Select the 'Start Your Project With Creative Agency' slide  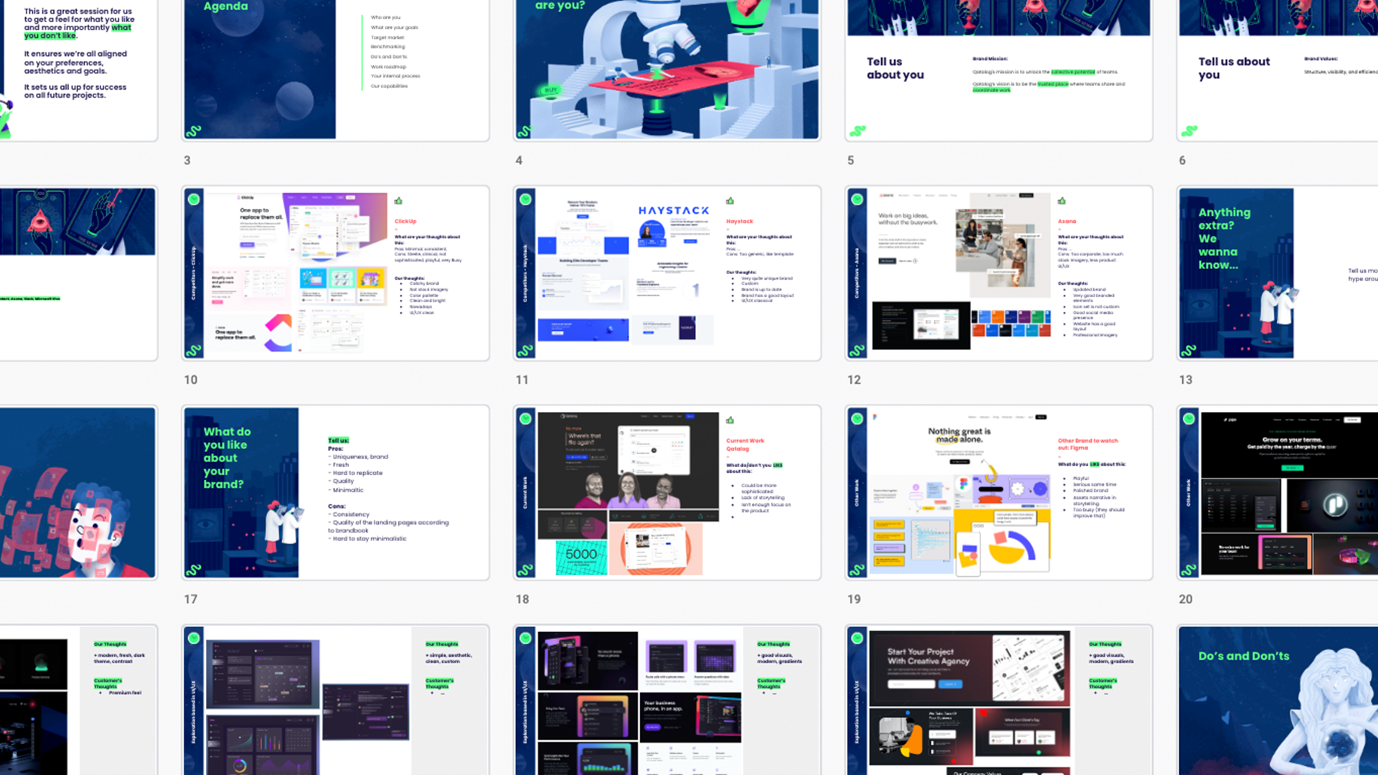998,700
